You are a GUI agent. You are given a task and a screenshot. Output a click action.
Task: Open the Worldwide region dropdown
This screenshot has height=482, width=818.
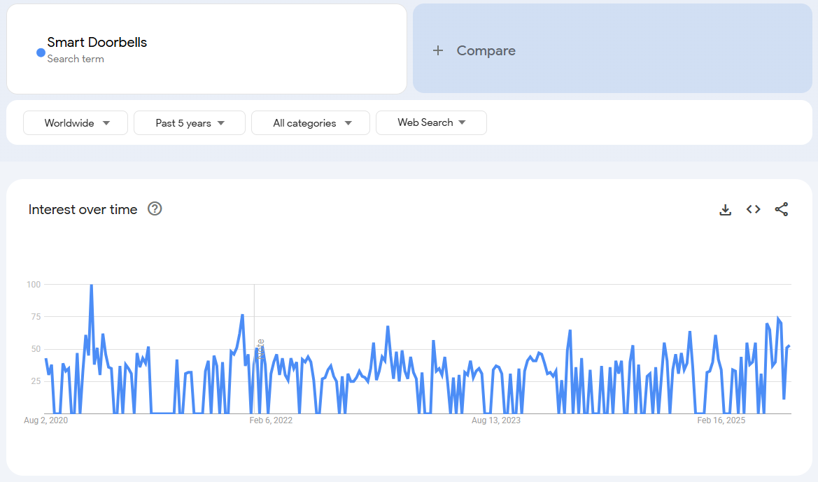(76, 123)
